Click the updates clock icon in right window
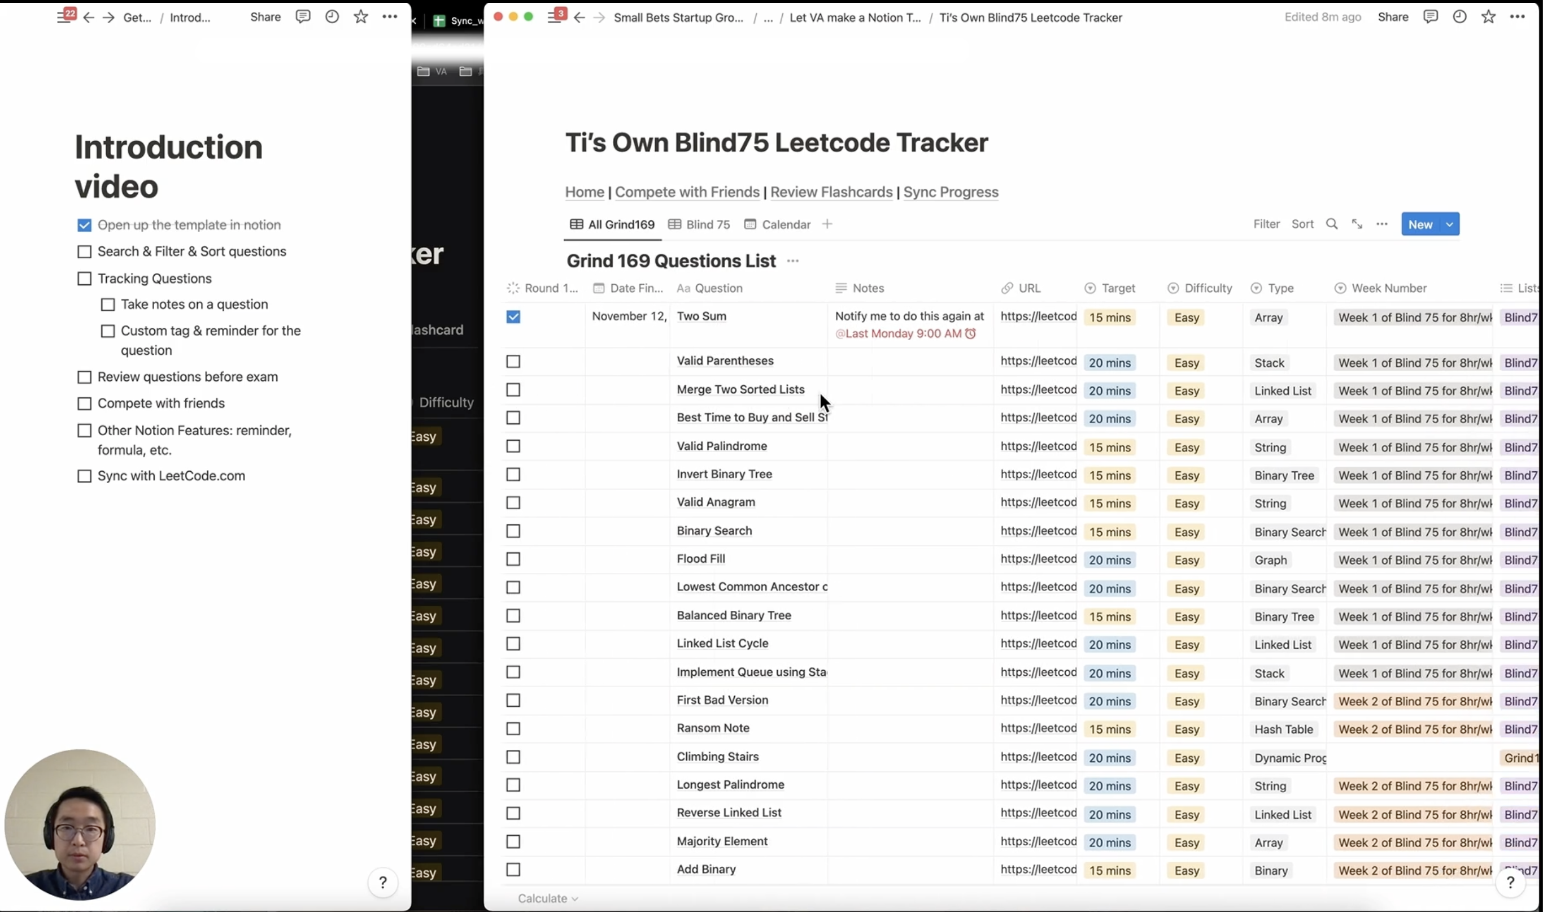The image size is (1543, 912). coord(1459,17)
